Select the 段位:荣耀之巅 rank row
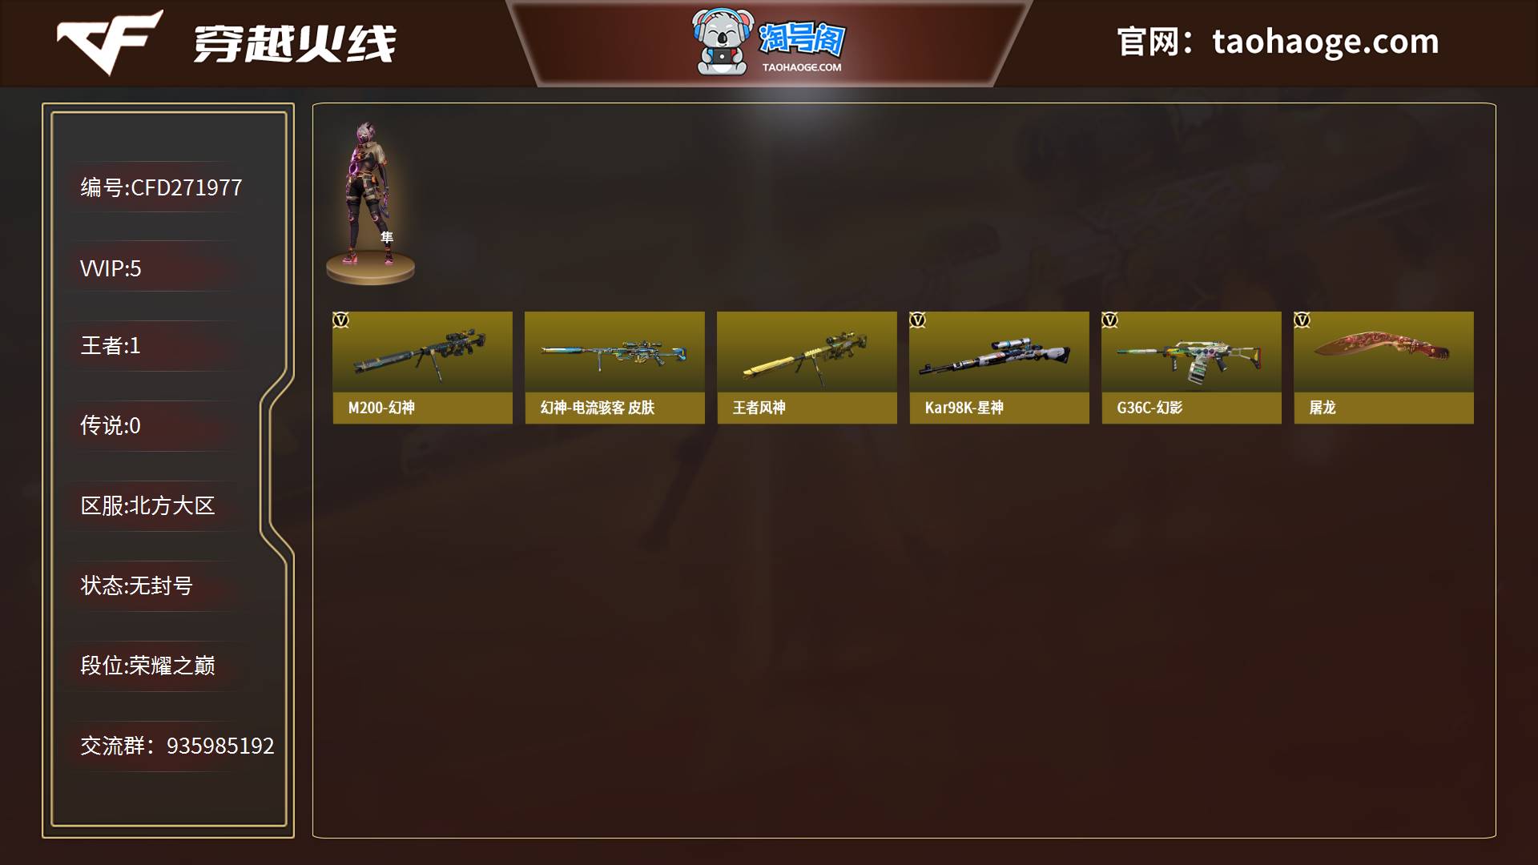The image size is (1538, 865). click(x=147, y=666)
